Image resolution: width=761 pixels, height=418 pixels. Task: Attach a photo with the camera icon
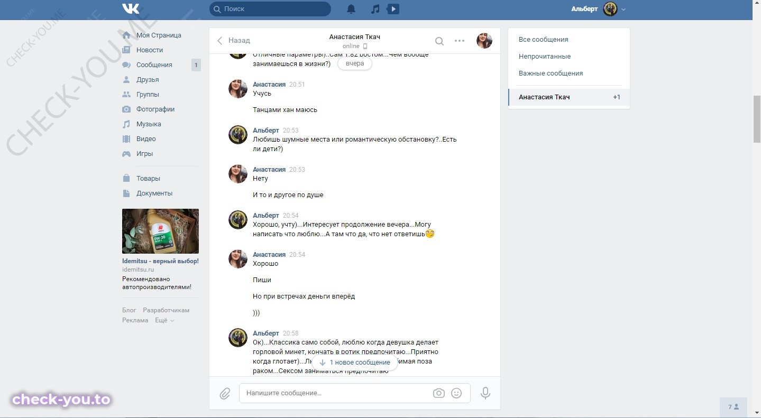point(438,393)
